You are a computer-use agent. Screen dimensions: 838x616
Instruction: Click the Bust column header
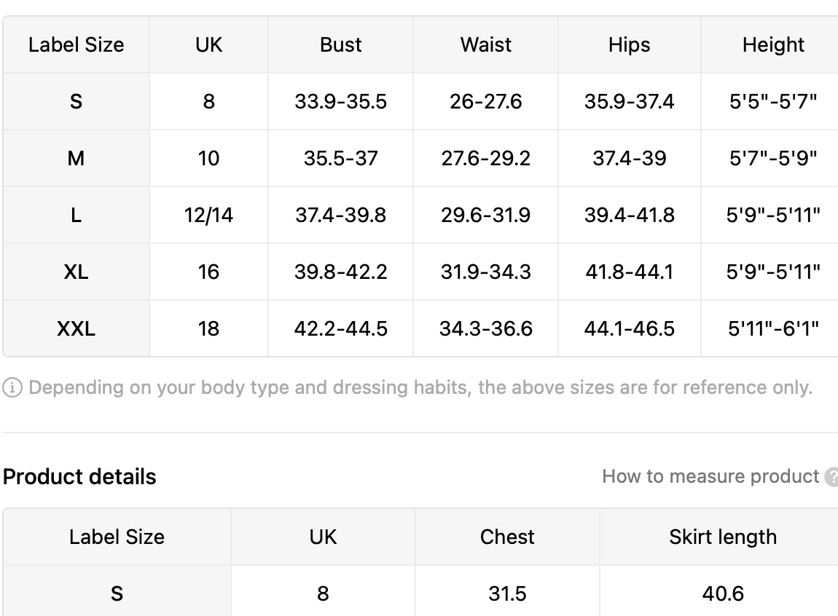pyautogui.click(x=340, y=45)
